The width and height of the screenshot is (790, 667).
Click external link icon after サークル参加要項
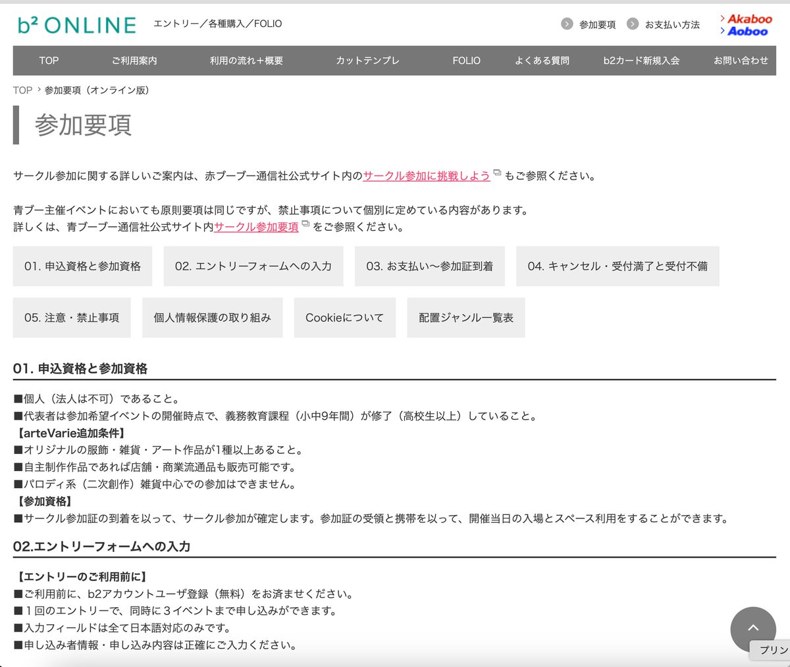[x=305, y=224]
